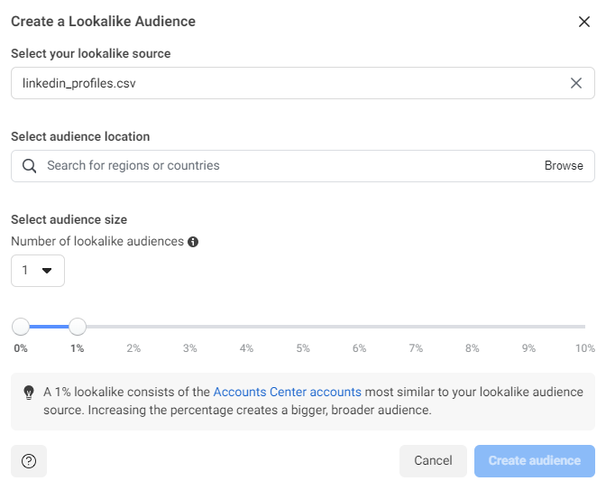The width and height of the screenshot is (606, 481).
Task: Select the 0% slider handle
Action: [x=21, y=327]
